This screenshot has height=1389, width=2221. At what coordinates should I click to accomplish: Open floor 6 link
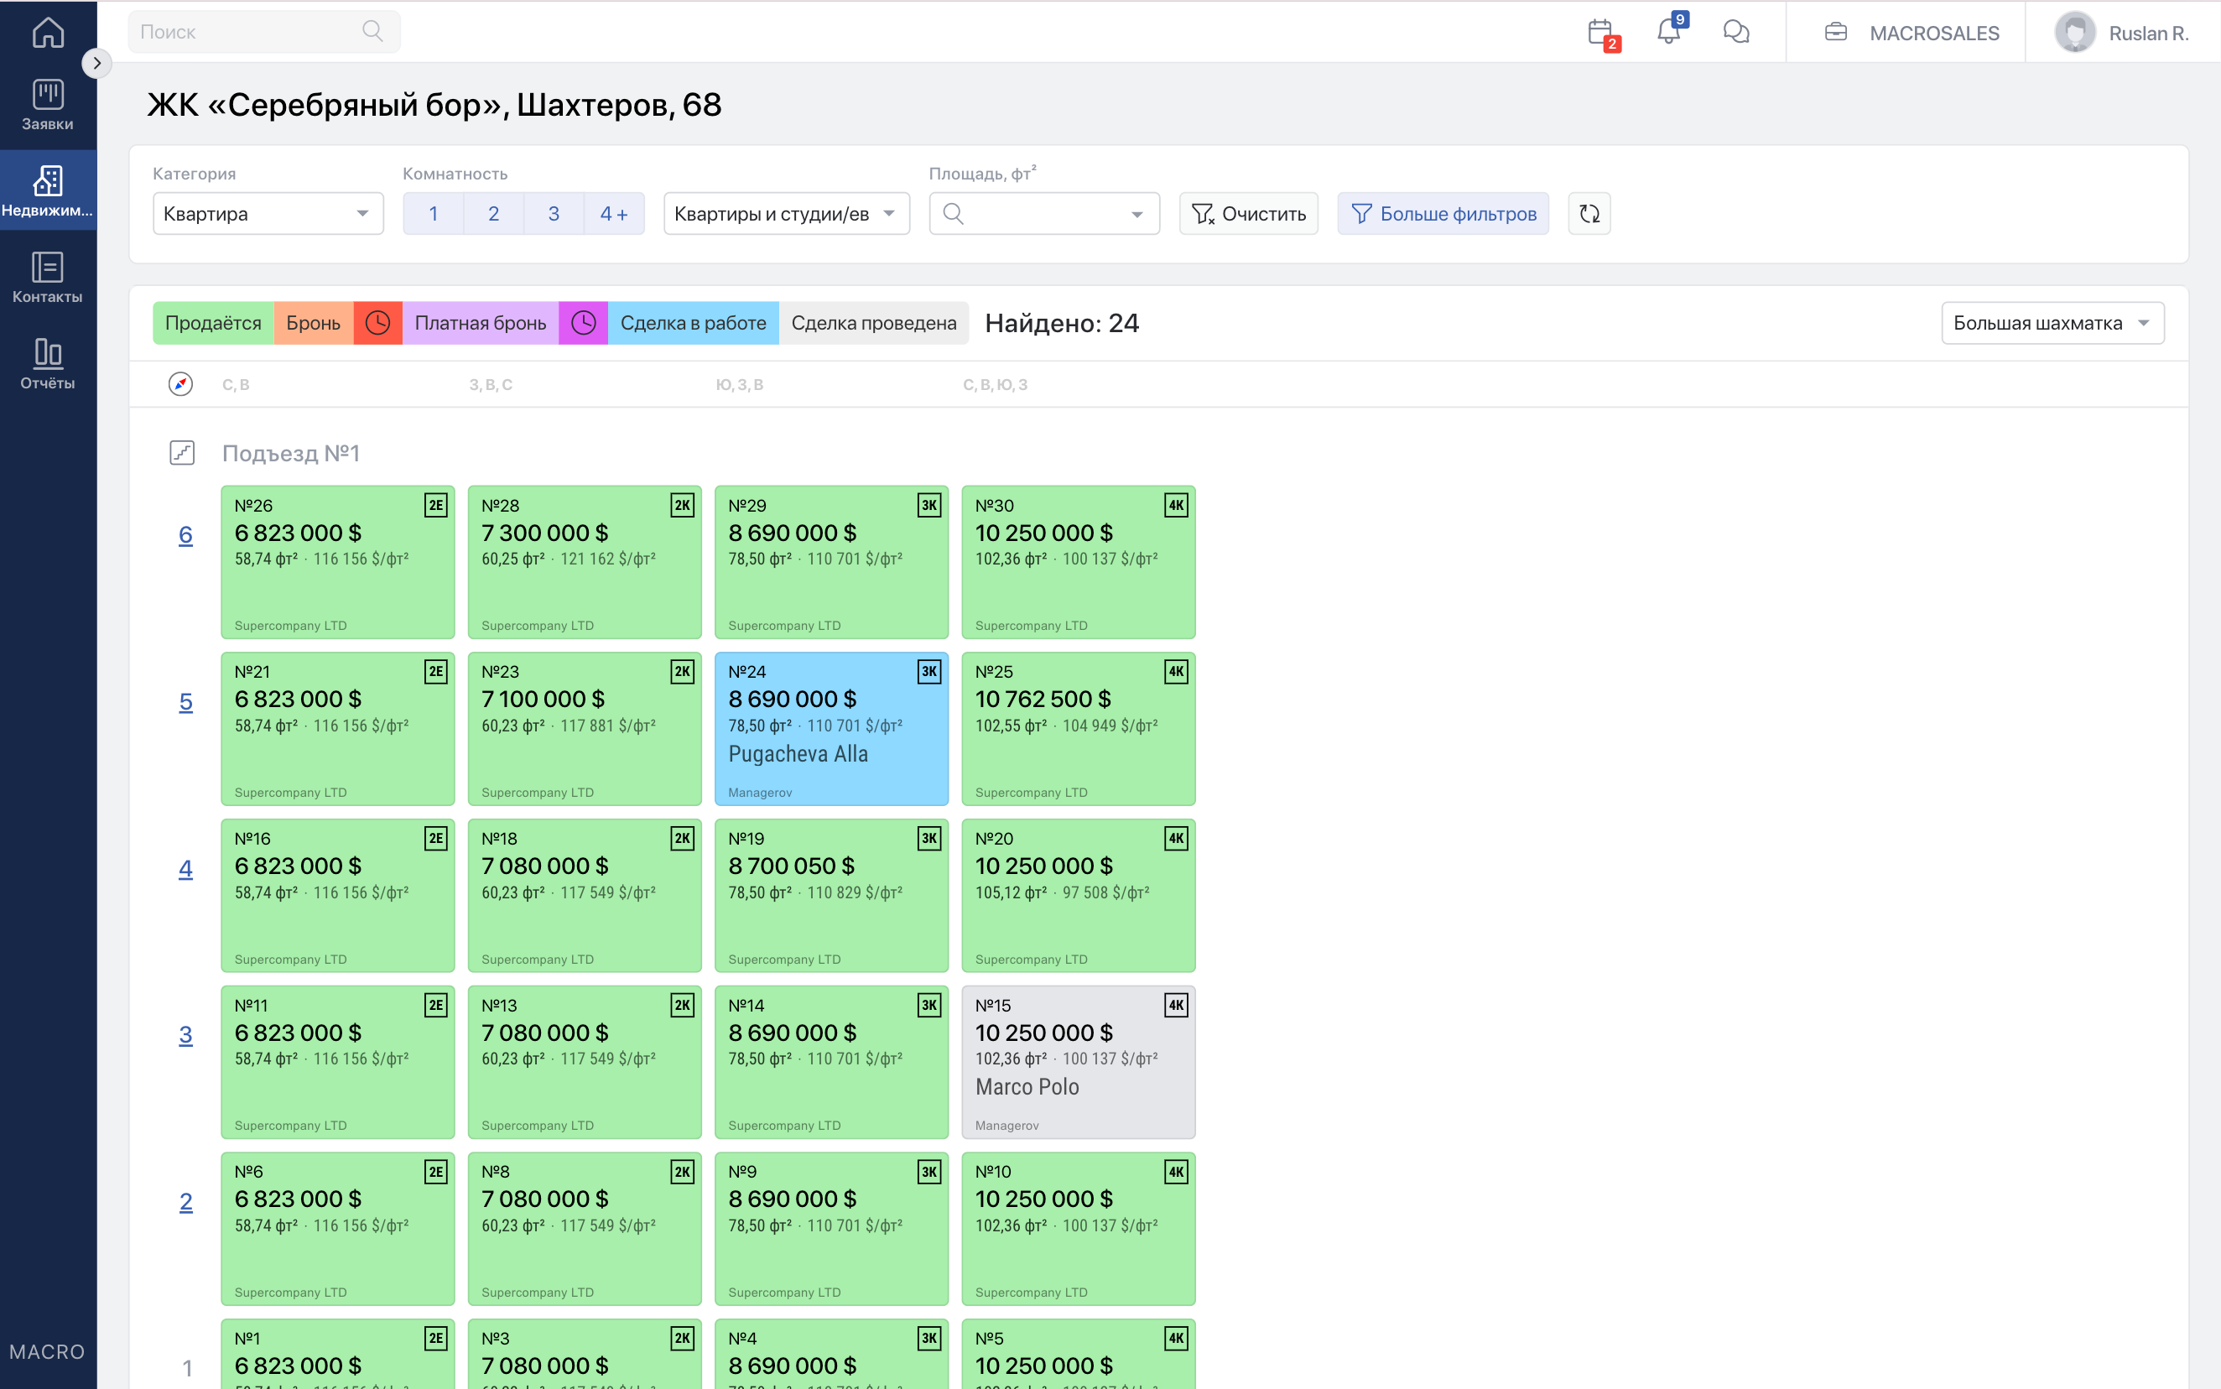coord(185,534)
